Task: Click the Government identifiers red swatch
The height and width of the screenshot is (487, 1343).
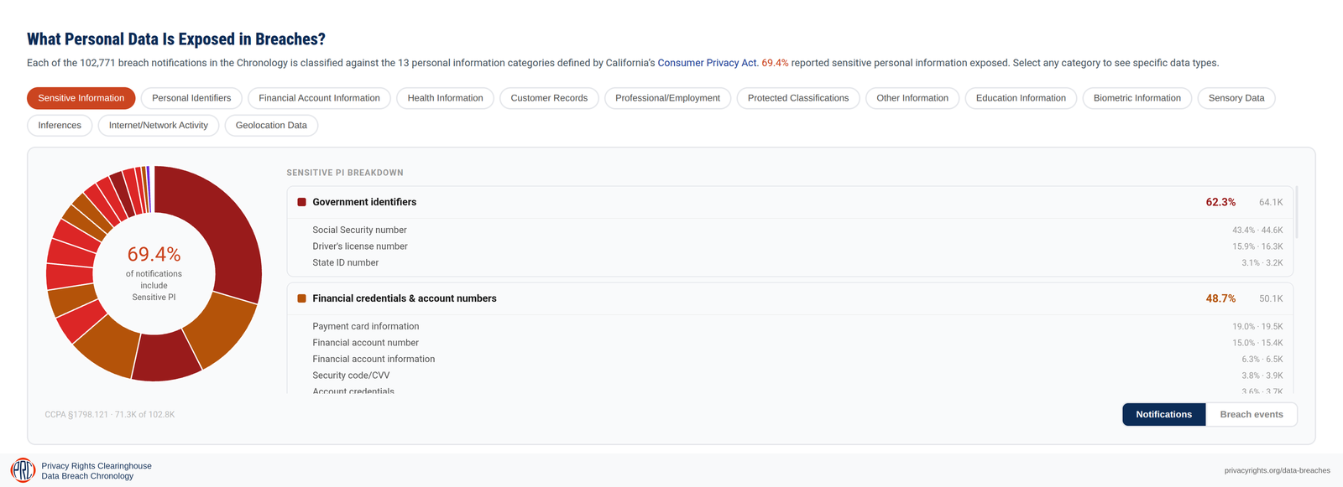Action: (301, 202)
